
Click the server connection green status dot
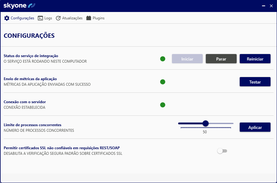(x=163, y=105)
